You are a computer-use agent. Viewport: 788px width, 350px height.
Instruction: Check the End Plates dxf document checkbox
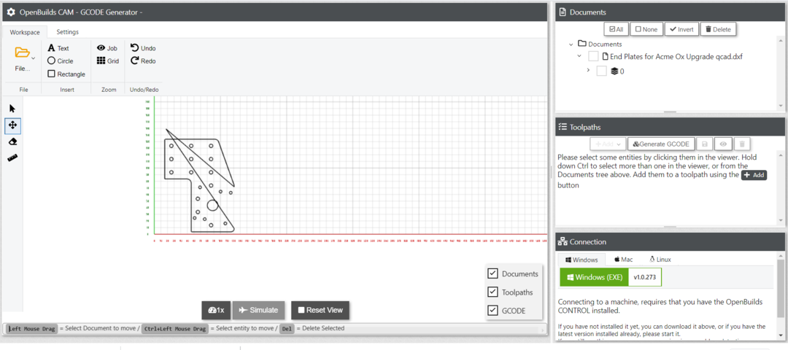[x=593, y=56]
